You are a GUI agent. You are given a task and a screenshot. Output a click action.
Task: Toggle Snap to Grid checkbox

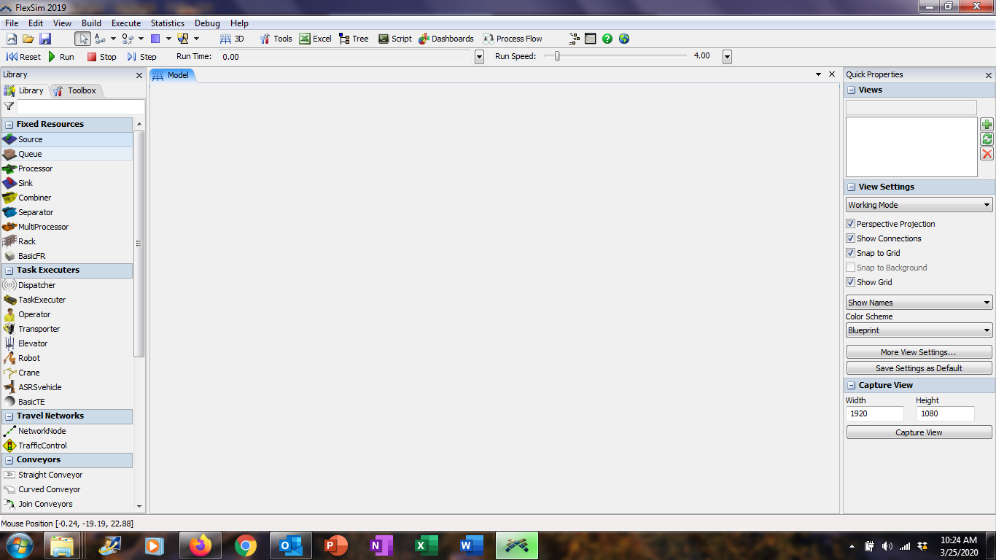[x=850, y=253]
